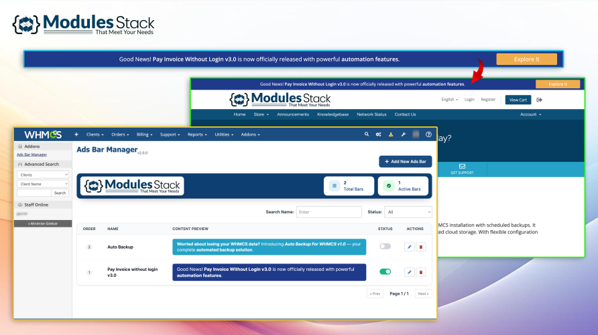This screenshot has width=598, height=335.
Task: Click the Get Support envelope icon
Action: coord(462,166)
